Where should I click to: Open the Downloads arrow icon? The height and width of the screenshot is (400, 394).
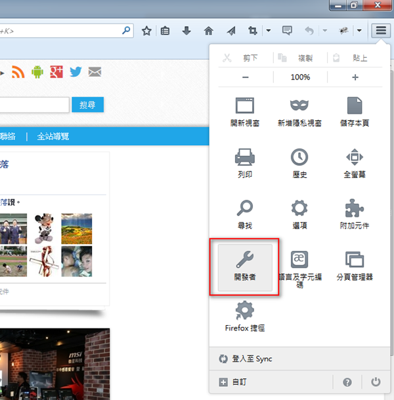tap(186, 31)
